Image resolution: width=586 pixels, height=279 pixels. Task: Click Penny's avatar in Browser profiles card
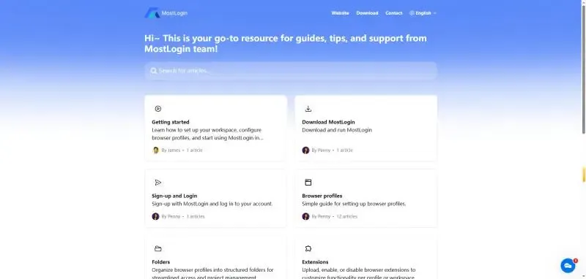305,216
